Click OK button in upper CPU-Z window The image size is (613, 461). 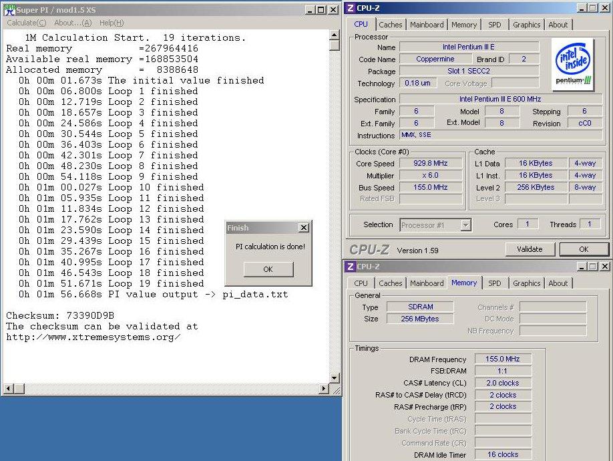click(584, 249)
